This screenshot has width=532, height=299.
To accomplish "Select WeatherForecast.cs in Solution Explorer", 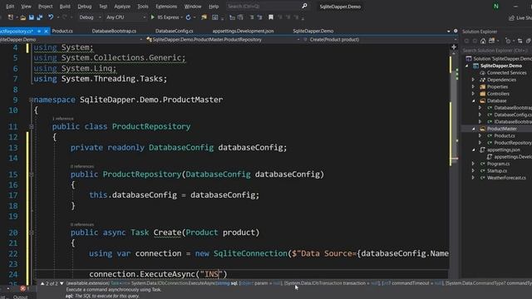I will pyautogui.click(x=506, y=178).
